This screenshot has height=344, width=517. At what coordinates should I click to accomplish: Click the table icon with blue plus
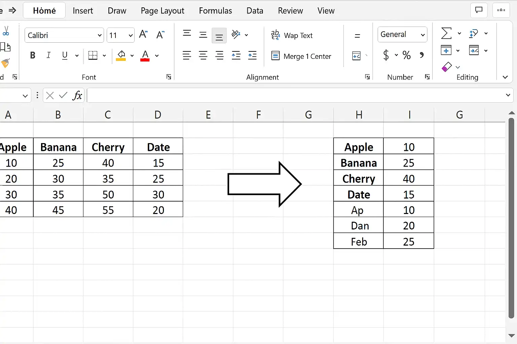pos(446,50)
